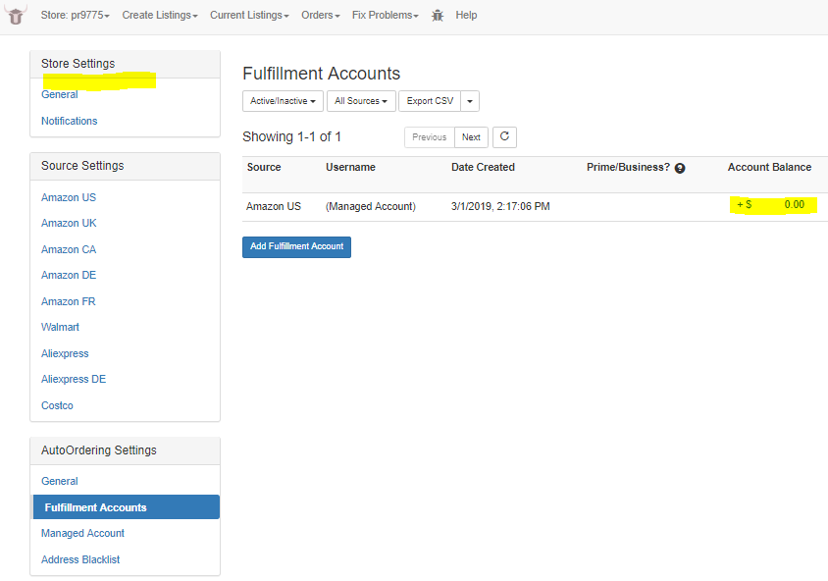Click the Prime/Business help question icon

tap(680, 168)
